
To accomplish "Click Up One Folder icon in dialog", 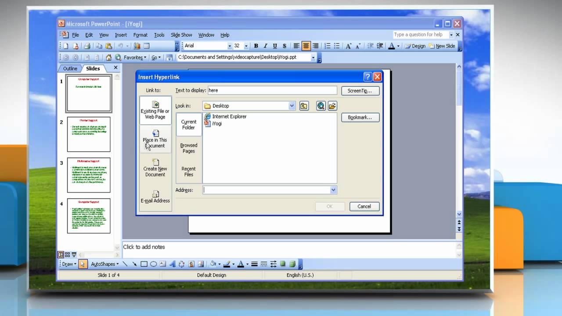I will 304,106.
